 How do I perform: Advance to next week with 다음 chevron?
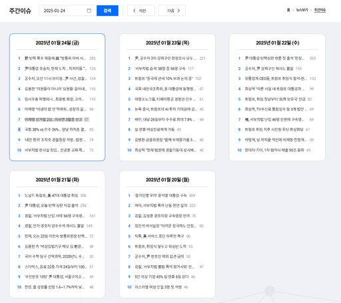[172, 11]
